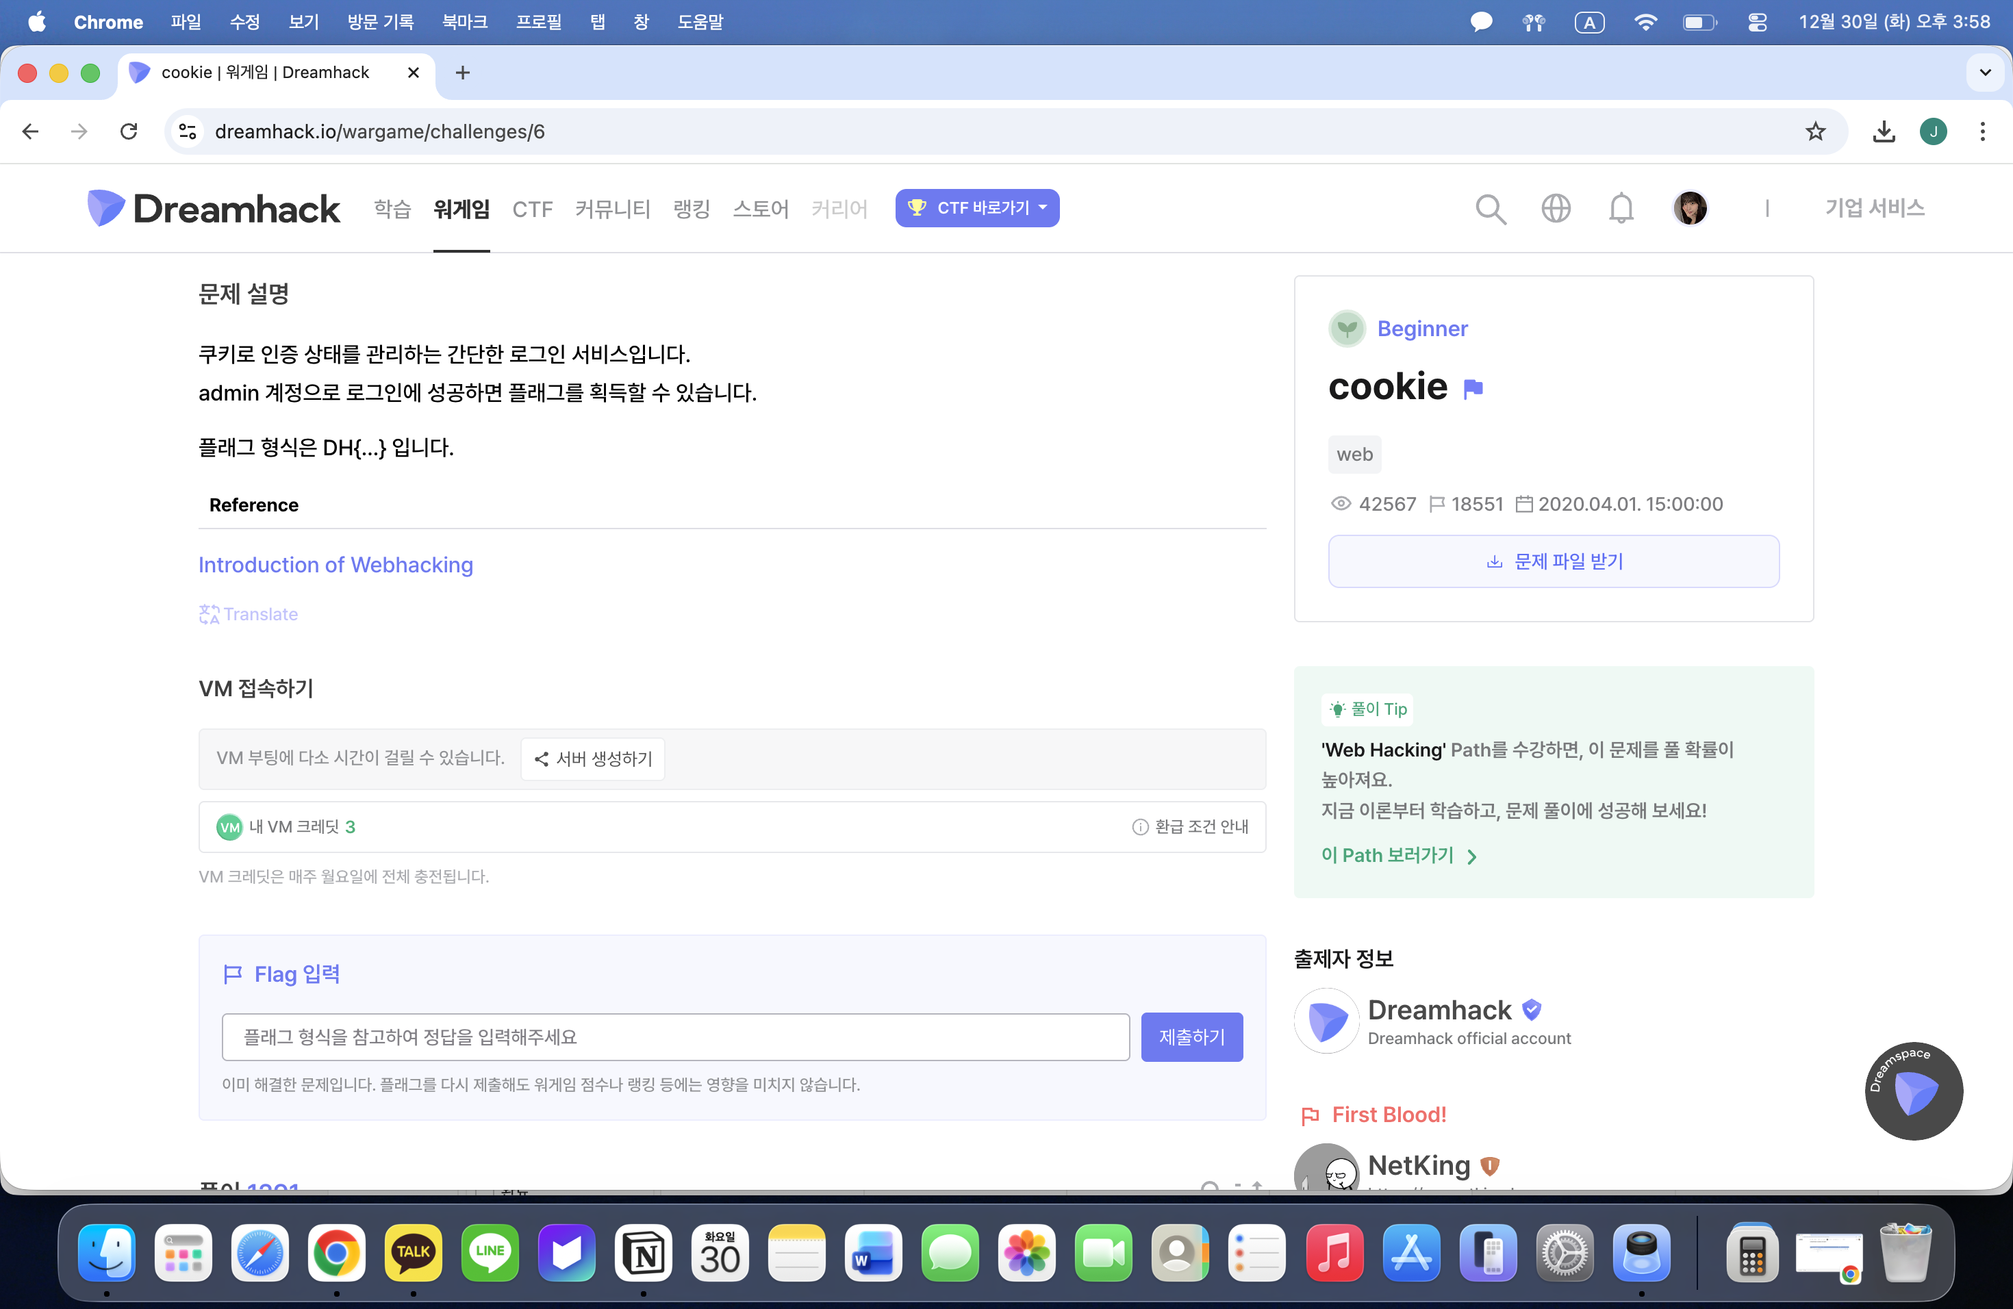The image size is (2013, 1309).
Task: Click the flag input text field
Action: 675,1037
